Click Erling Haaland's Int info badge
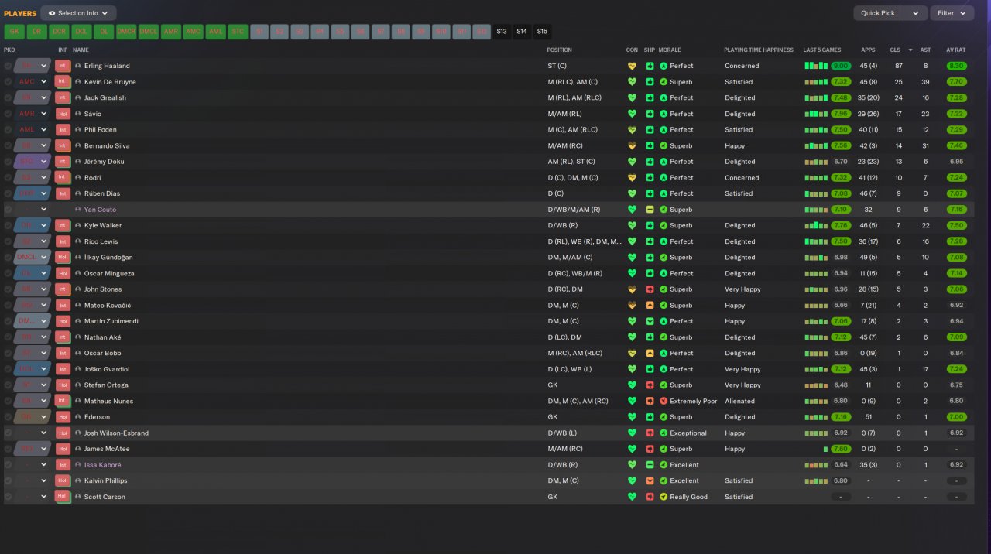 point(63,66)
